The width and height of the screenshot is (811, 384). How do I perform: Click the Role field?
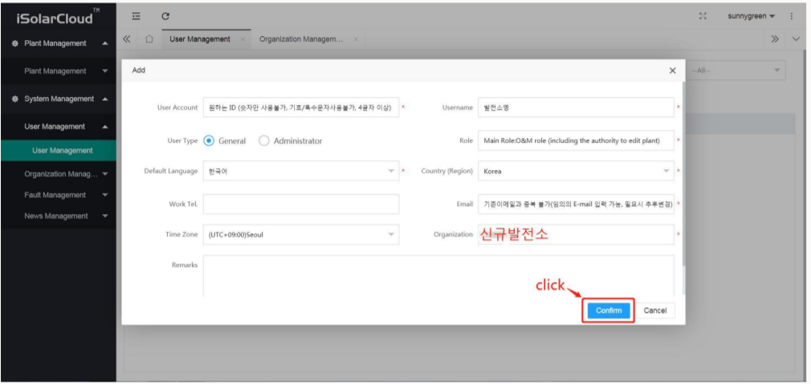click(577, 140)
